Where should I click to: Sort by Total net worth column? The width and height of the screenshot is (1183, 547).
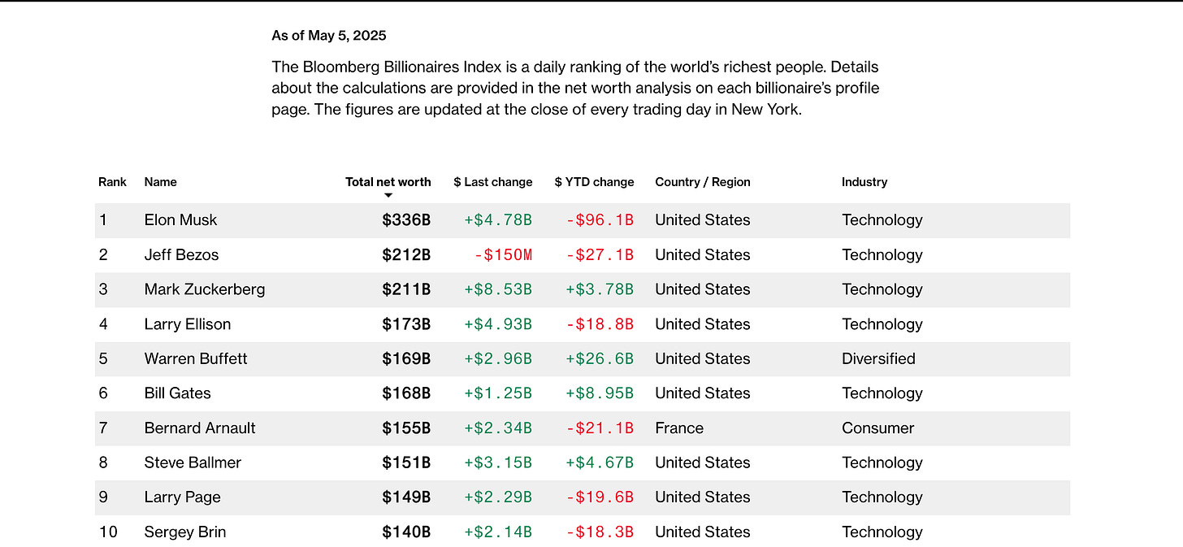point(388,182)
